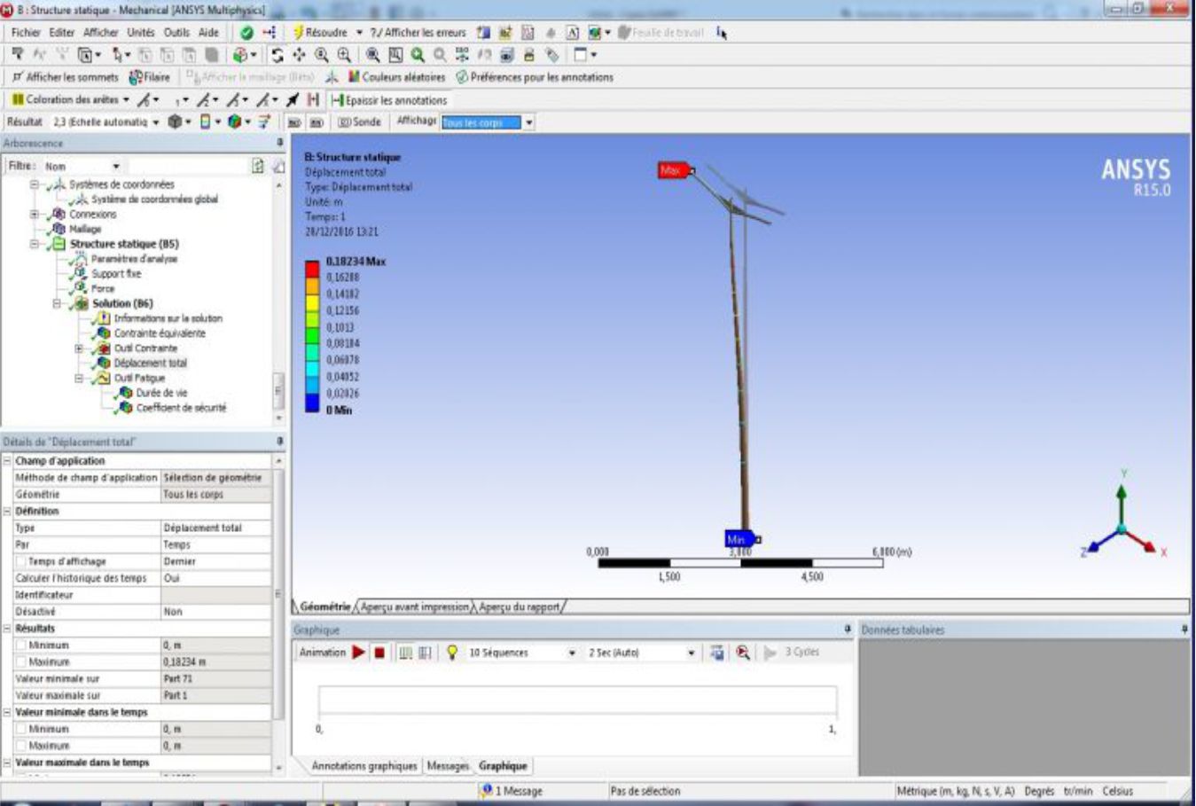Open the 10 Séquences dropdown
1196x806 pixels.
pos(571,653)
